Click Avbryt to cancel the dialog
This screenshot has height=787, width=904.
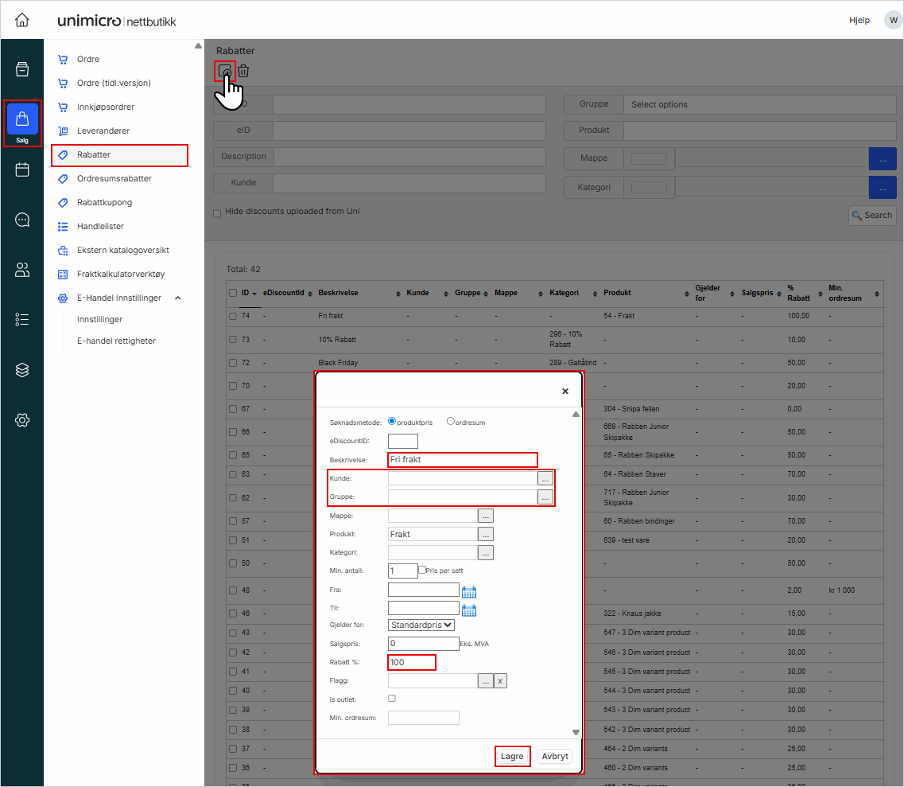coord(554,756)
